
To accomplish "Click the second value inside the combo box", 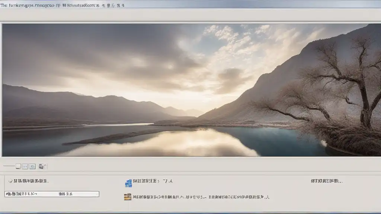I will pyautogui.click(x=65, y=194).
